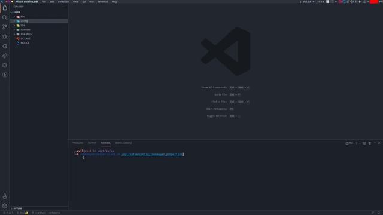383x215 pixels.
Task: Click the Toggle Terminal shortcut label
Action: click(x=217, y=116)
